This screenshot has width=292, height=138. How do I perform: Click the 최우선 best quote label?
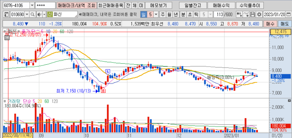[157, 24]
